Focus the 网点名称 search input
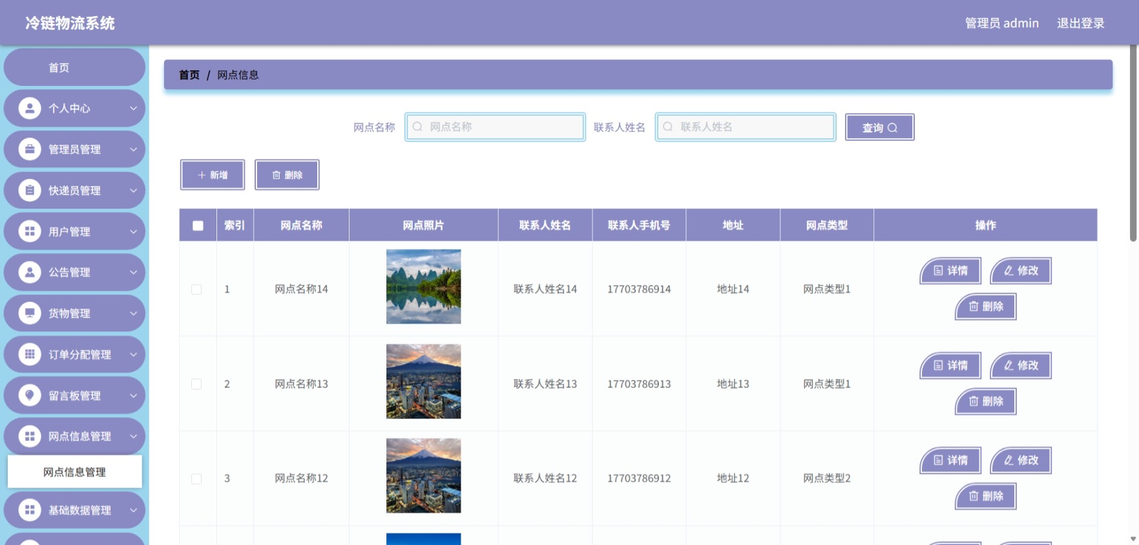The width and height of the screenshot is (1139, 545). coord(495,127)
